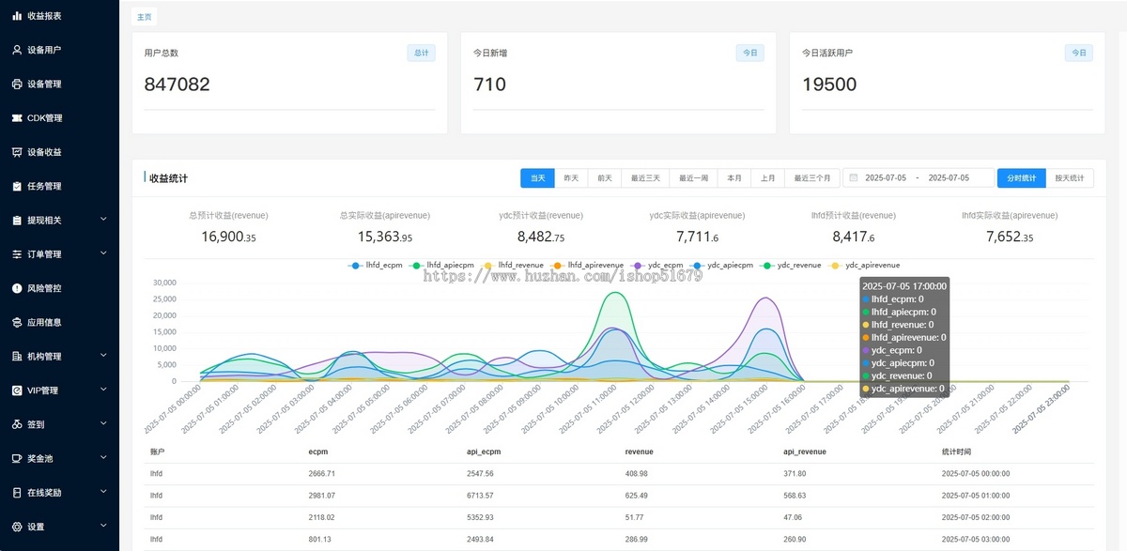
Task: Expand the 提现相关 sidebar submenu
Action: pyautogui.click(x=103, y=220)
